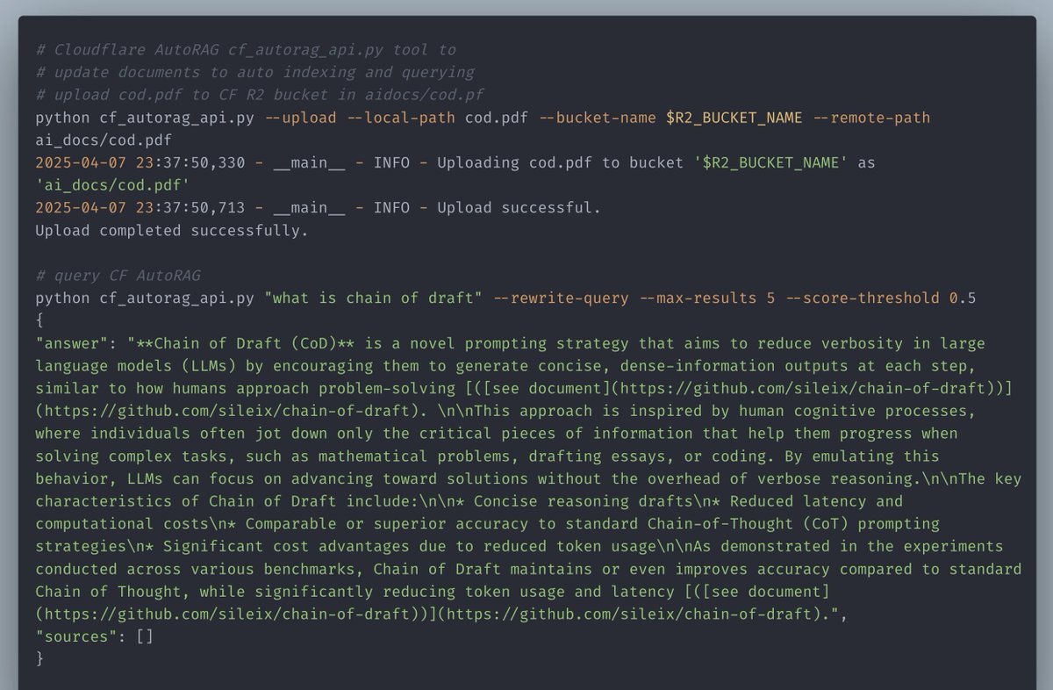Click the '--upload' flag
This screenshot has width=1053, height=690.
click(x=301, y=118)
